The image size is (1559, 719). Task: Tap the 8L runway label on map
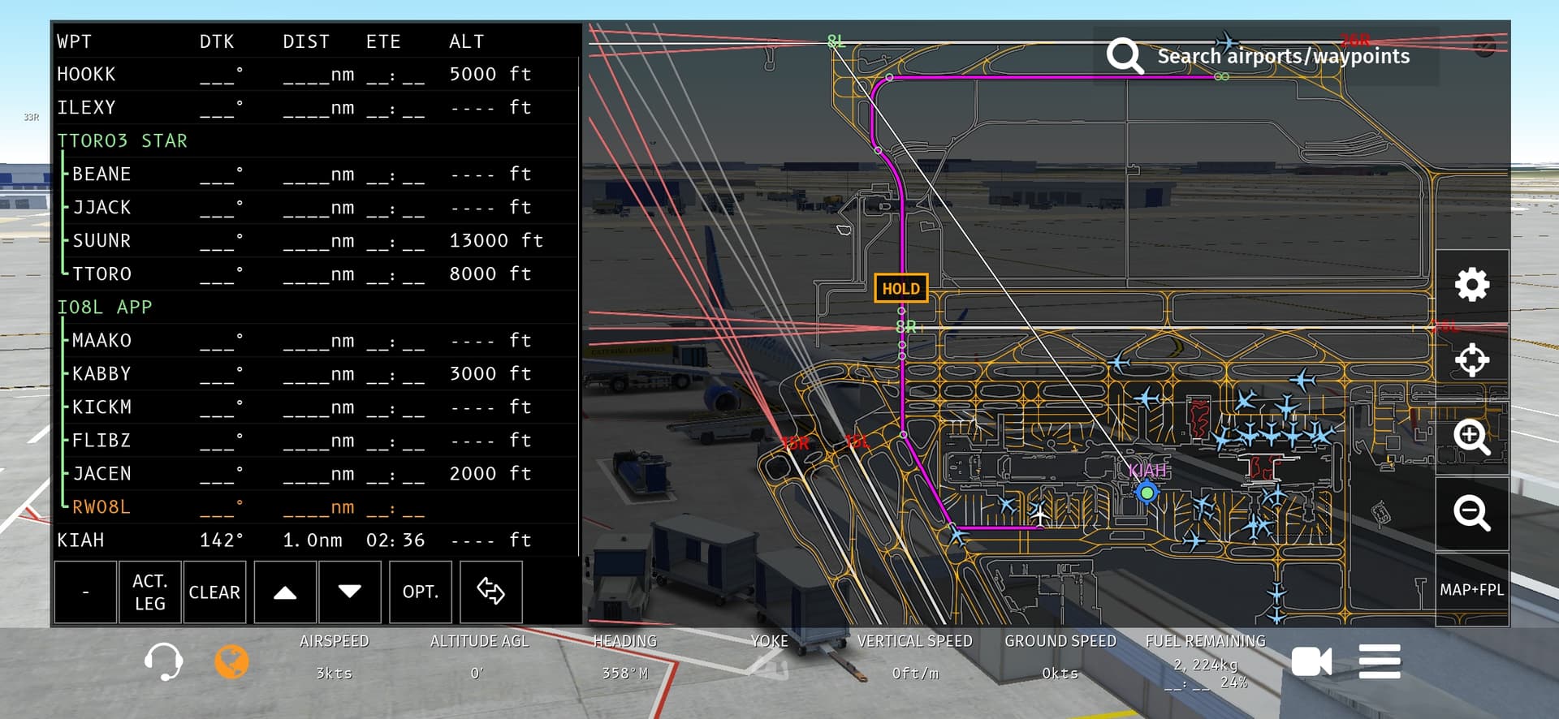pyautogui.click(x=836, y=41)
